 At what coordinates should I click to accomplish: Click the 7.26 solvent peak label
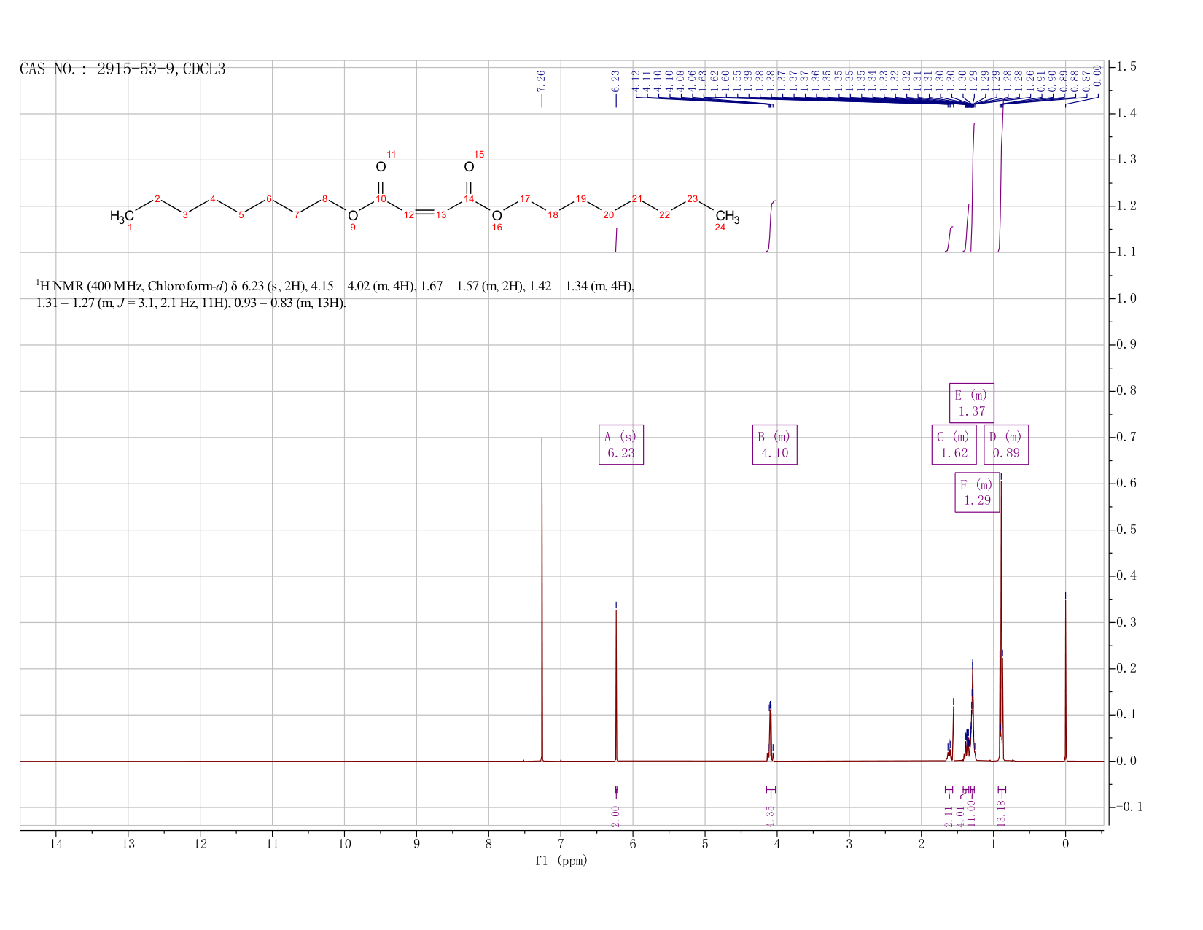[x=541, y=80]
